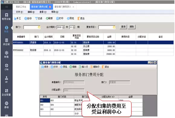Click the 过滤 filter toolbar button

click(x=39, y=18)
